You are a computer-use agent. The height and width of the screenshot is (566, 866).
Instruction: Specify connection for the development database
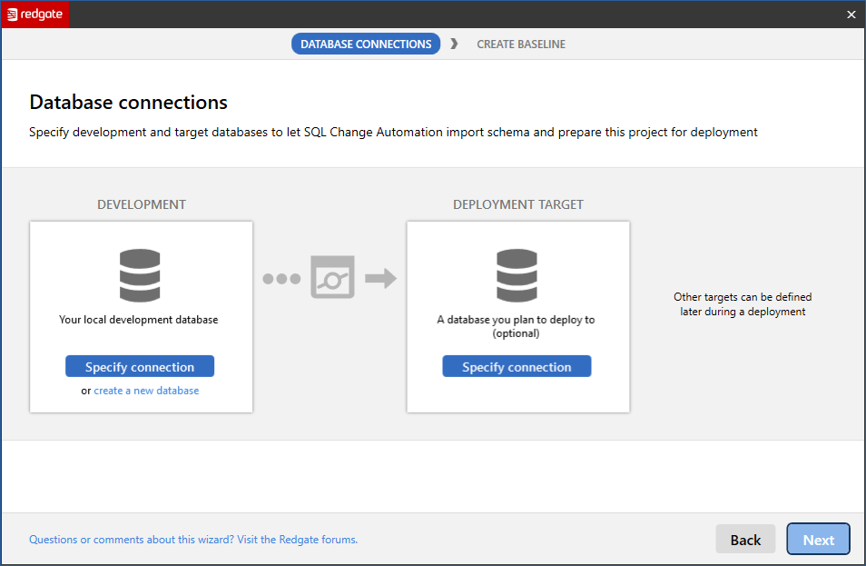[140, 367]
